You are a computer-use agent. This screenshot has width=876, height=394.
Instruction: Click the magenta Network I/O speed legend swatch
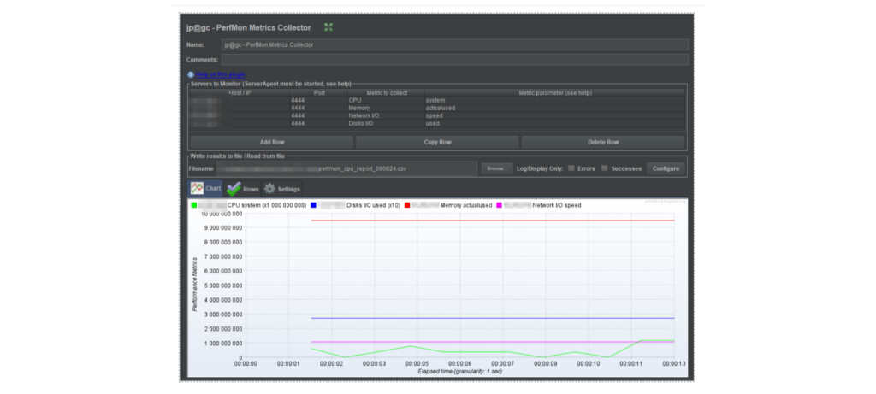500,205
